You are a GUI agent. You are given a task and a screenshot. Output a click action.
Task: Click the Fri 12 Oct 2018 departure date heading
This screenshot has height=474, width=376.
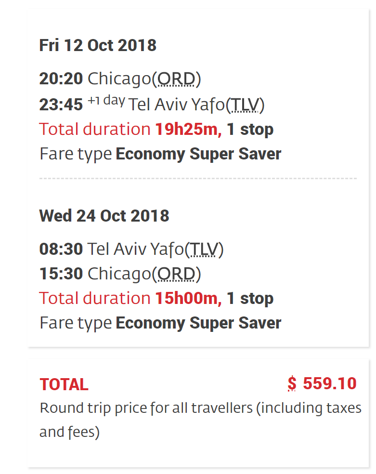(98, 45)
